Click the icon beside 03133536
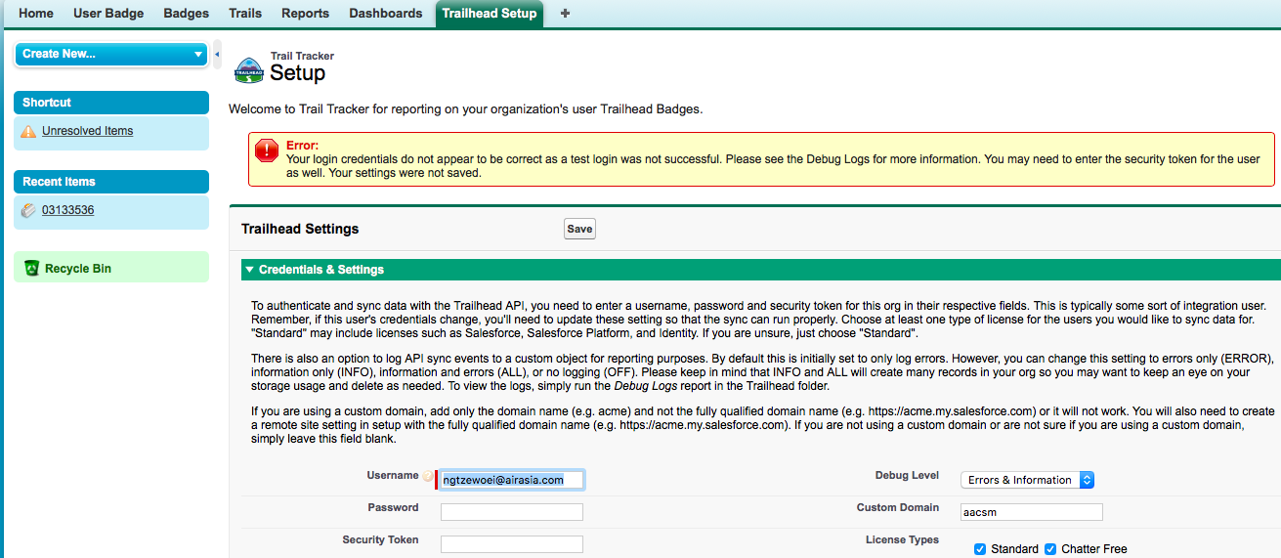Viewport: 1281px width, 558px height. (x=28, y=210)
